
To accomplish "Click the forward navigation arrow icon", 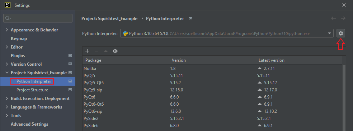I will click(343, 18).
